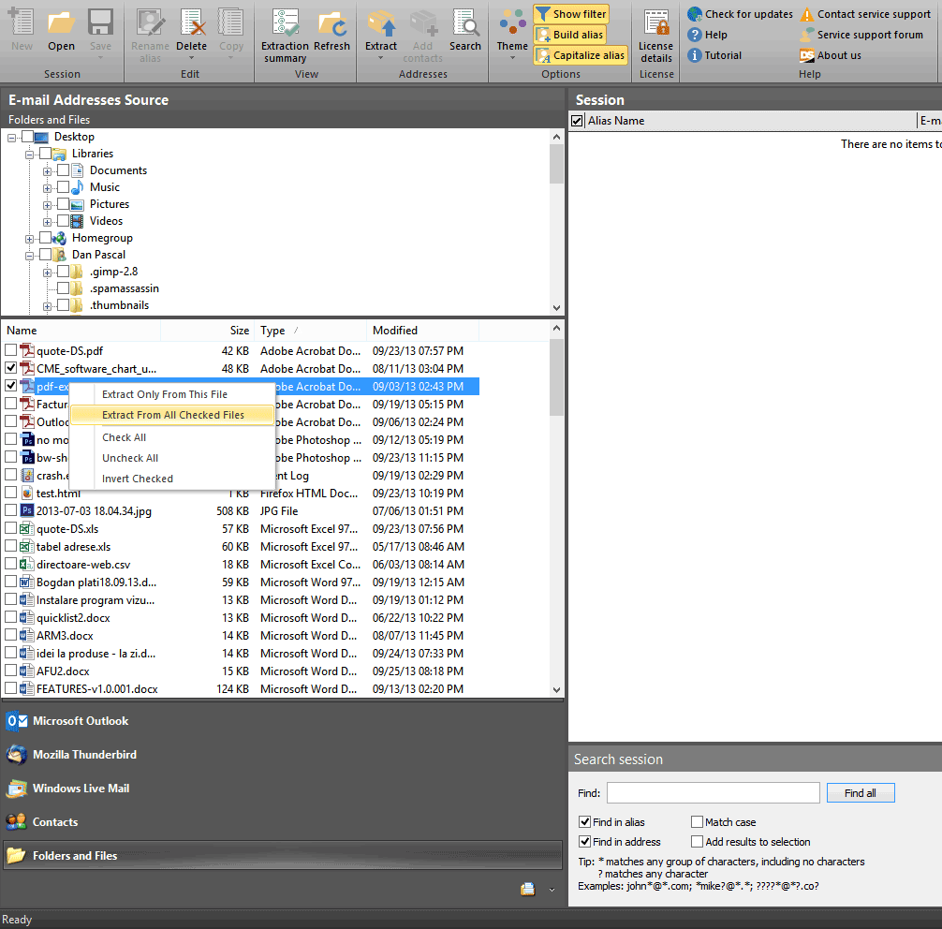Toggle the Show filter option
Image resolution: width=942 pixels, height=929 pixels.
click(571, 14)
